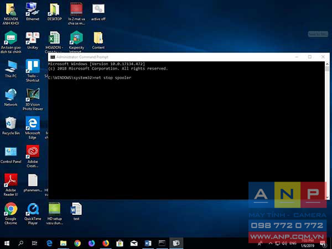Open taskbar Search magnifier

21,243
